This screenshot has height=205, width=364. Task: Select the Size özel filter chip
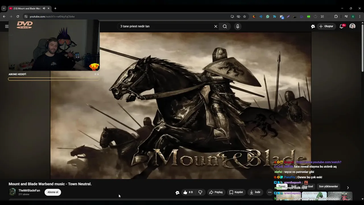pos(307,186)
